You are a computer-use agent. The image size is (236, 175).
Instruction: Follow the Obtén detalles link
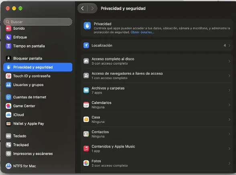(142, 32)
